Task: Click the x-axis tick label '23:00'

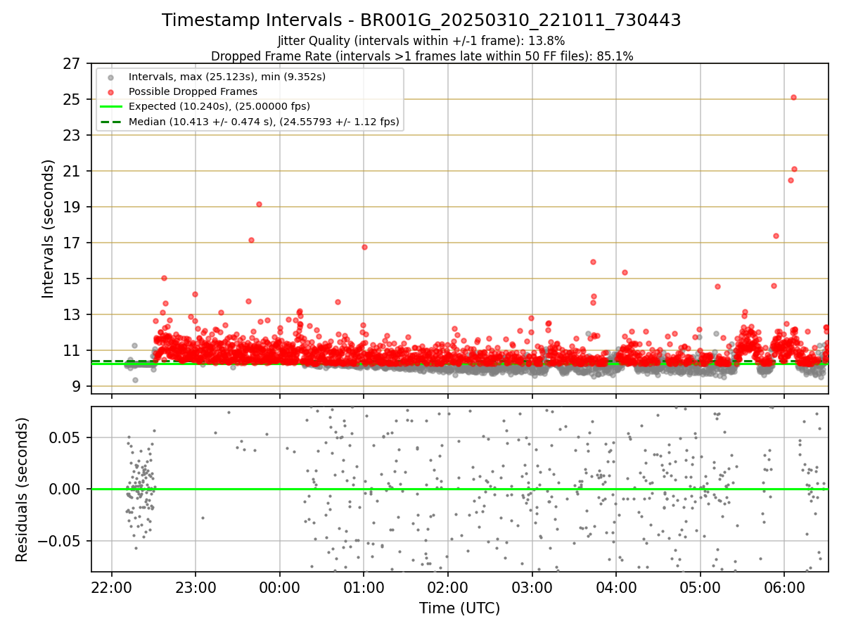Action: tap(196, 587)
